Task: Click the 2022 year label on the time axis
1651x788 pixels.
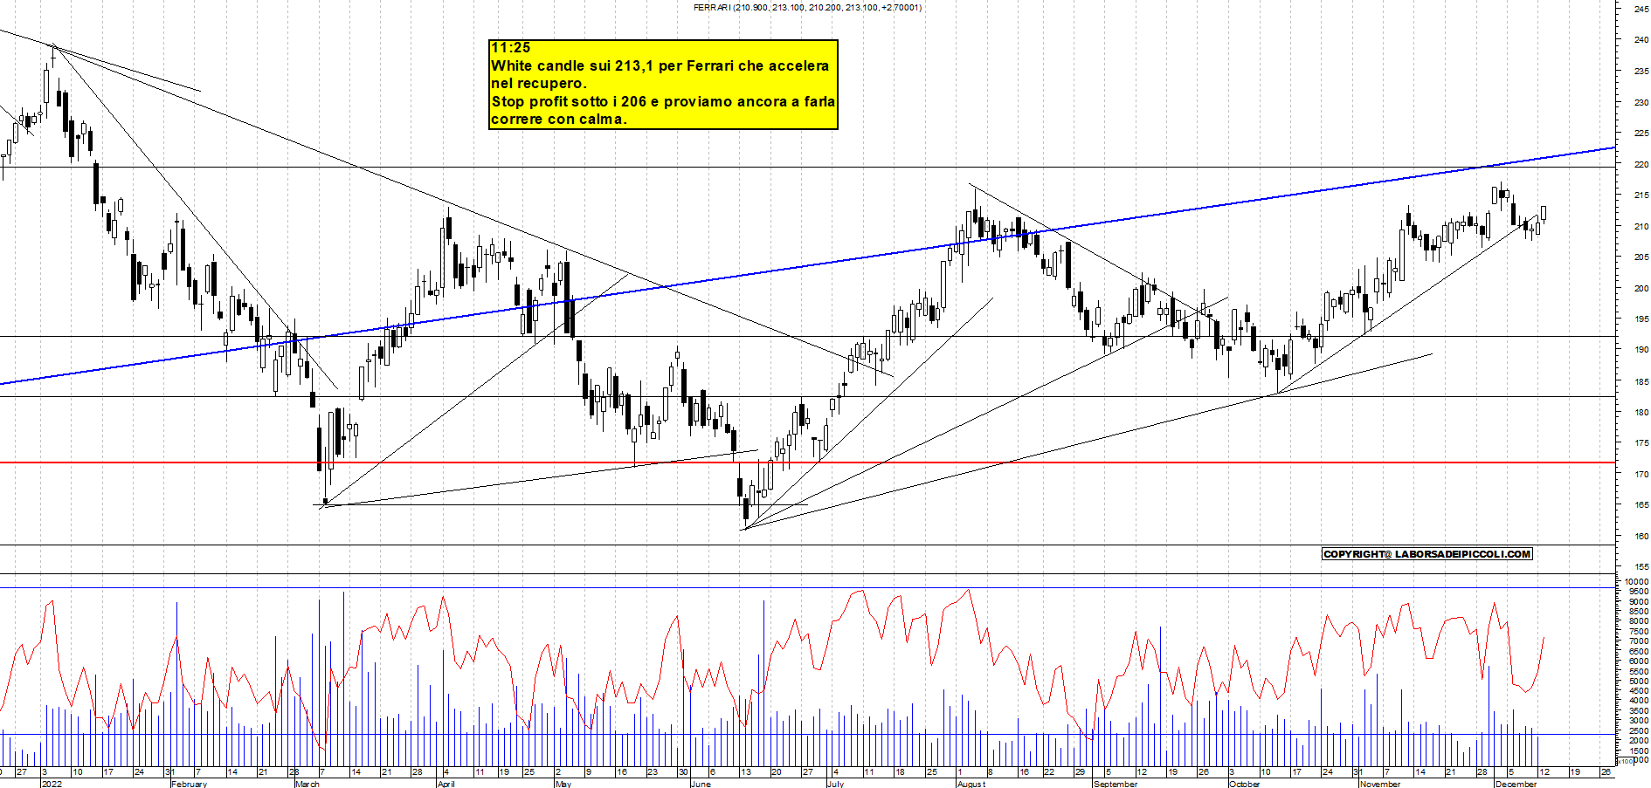Action: coord(52,784)
